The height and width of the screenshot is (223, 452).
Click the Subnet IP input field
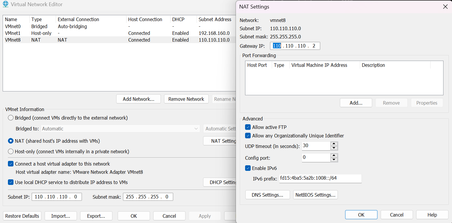point(57,197)
